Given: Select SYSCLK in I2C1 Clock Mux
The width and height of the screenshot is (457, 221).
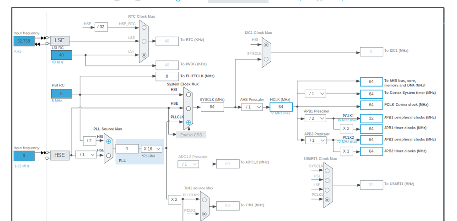Looking at the screenshot, I should [x=266, y=59].
